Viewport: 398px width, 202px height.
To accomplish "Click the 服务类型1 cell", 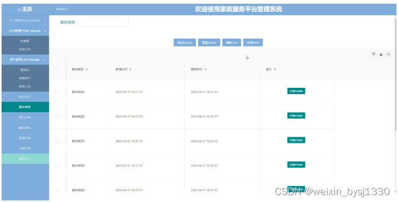I will pos(79,92).
